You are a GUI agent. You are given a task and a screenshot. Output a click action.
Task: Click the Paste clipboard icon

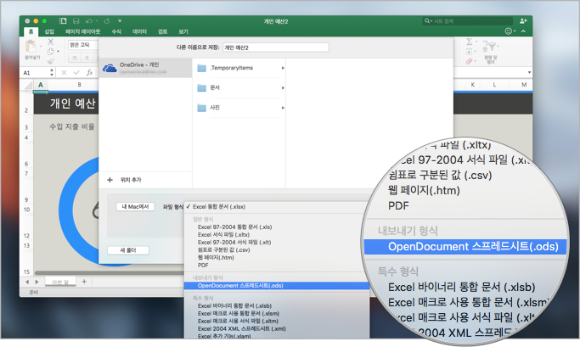(x=31, y=47)
